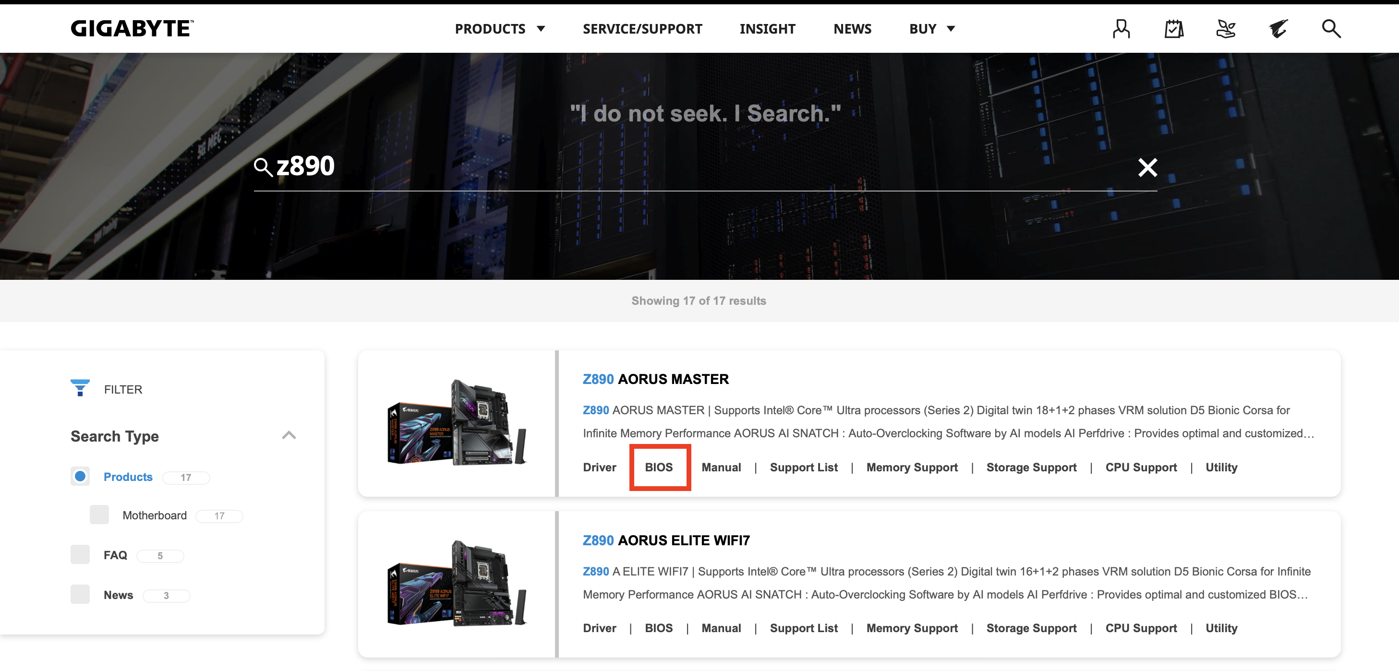Click the GIGABYTE logo
The height and width of the screenshot is (671, 1399).
coord(131,28)
